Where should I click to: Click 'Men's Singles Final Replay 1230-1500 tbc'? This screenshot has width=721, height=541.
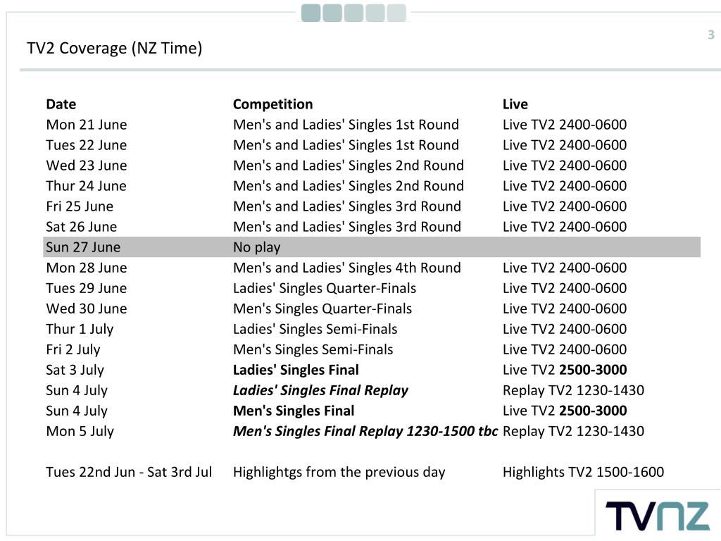(x=365, y=432)
